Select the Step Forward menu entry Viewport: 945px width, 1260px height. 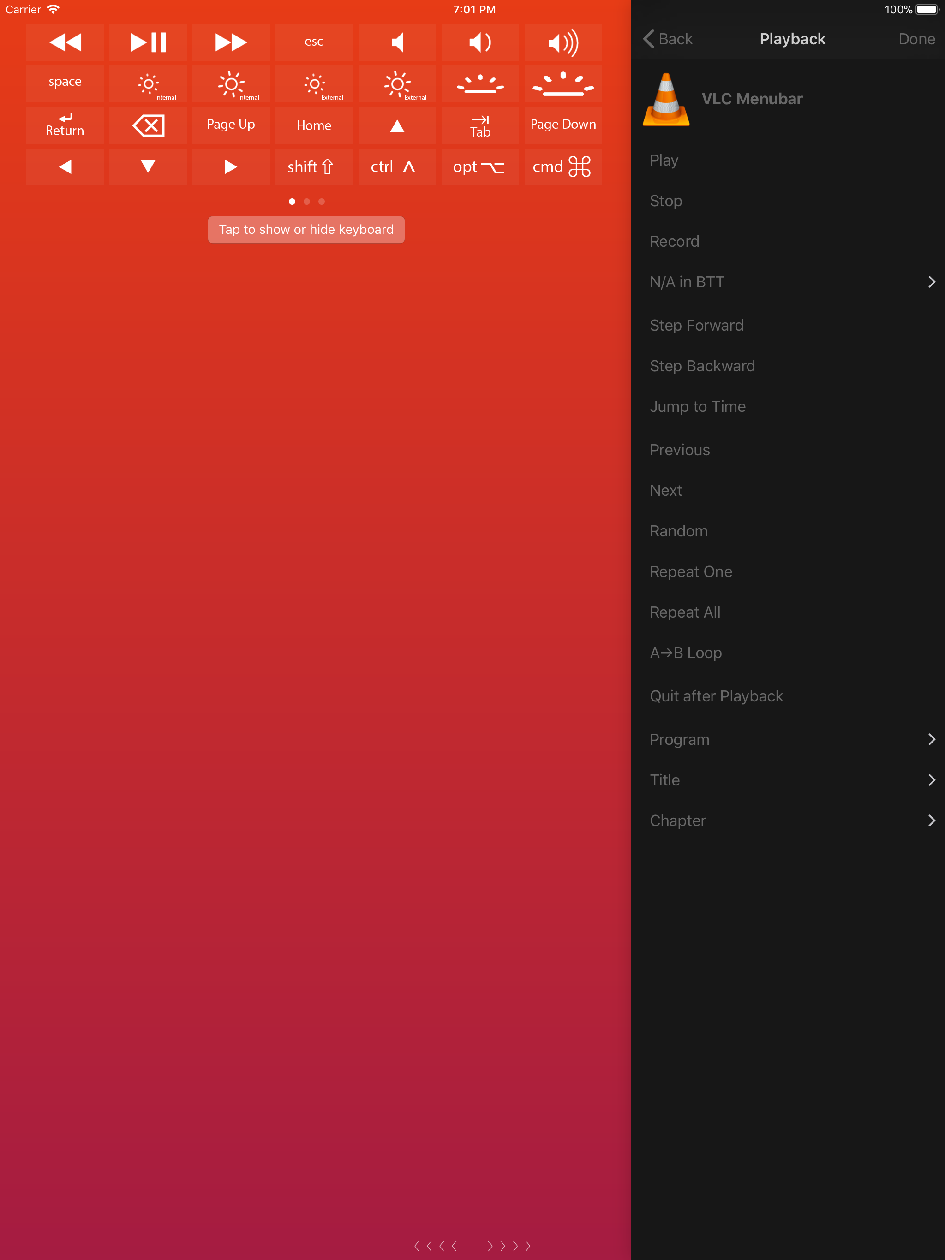696,325
